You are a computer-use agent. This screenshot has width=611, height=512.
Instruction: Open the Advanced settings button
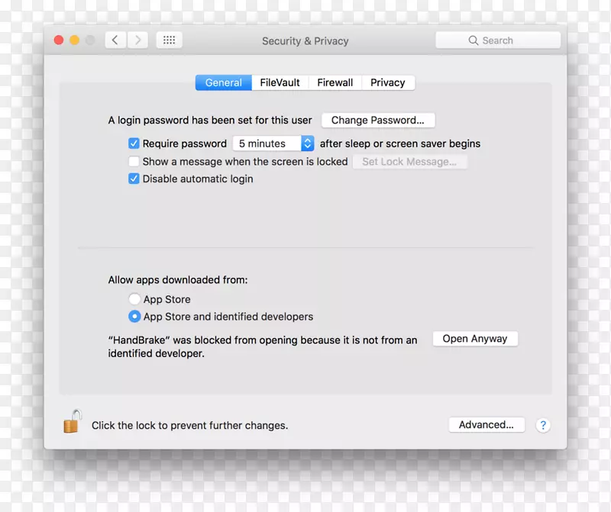click(x=486, y=425)
